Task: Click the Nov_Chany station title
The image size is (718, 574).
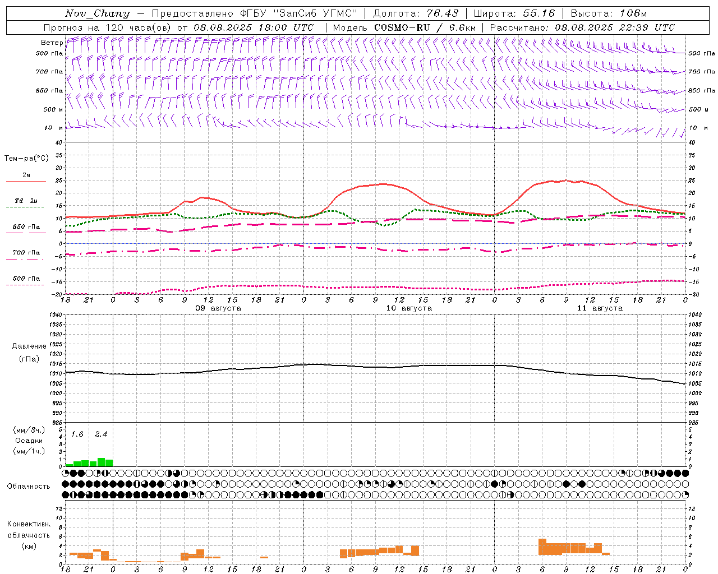Action: coord(97,13)
